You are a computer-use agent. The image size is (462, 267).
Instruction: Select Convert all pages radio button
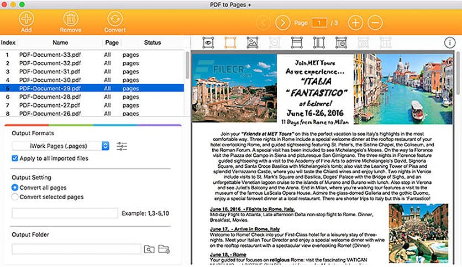tap(15, 188)
